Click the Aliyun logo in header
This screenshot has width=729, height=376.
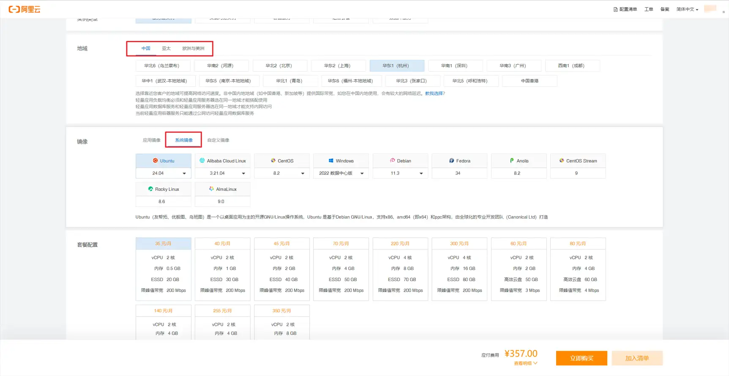25,9
